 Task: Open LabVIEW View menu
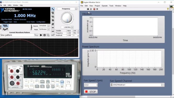click(91, 6)
